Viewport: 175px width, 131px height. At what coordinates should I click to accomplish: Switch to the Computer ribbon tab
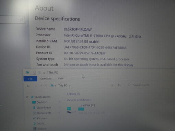[46, 79]
